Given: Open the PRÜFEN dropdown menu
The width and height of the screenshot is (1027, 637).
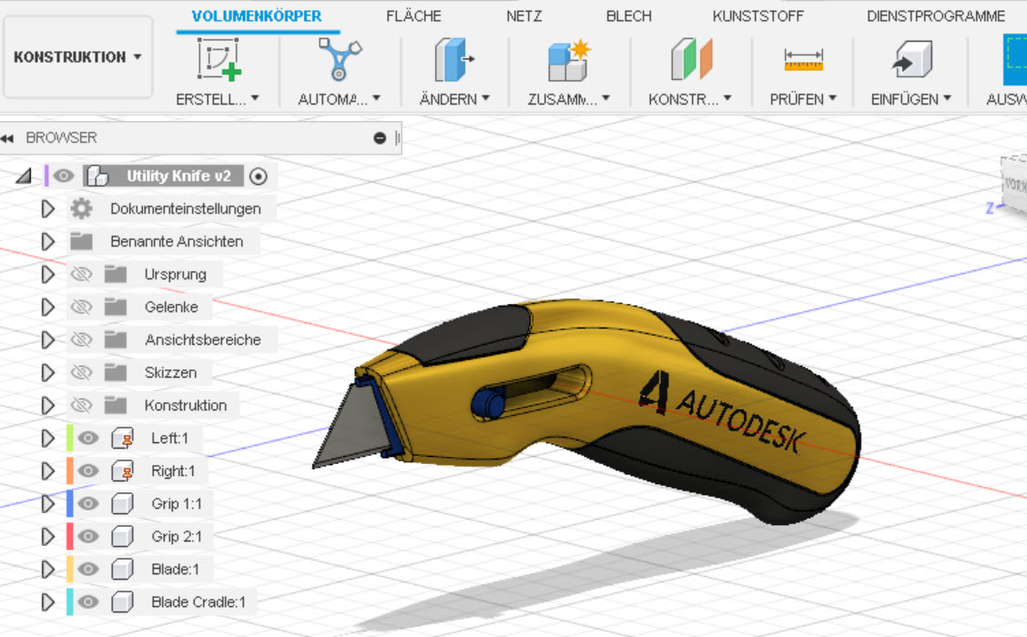Looking at the screenshot, I should click(x=804, y=99).
